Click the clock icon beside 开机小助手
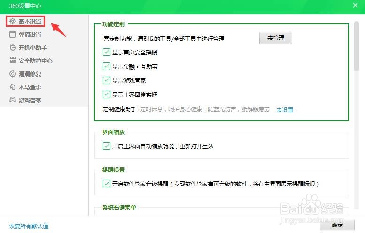The width and height of the screenshot is (365, 233). pyautogui.click(x=13, y=47)
